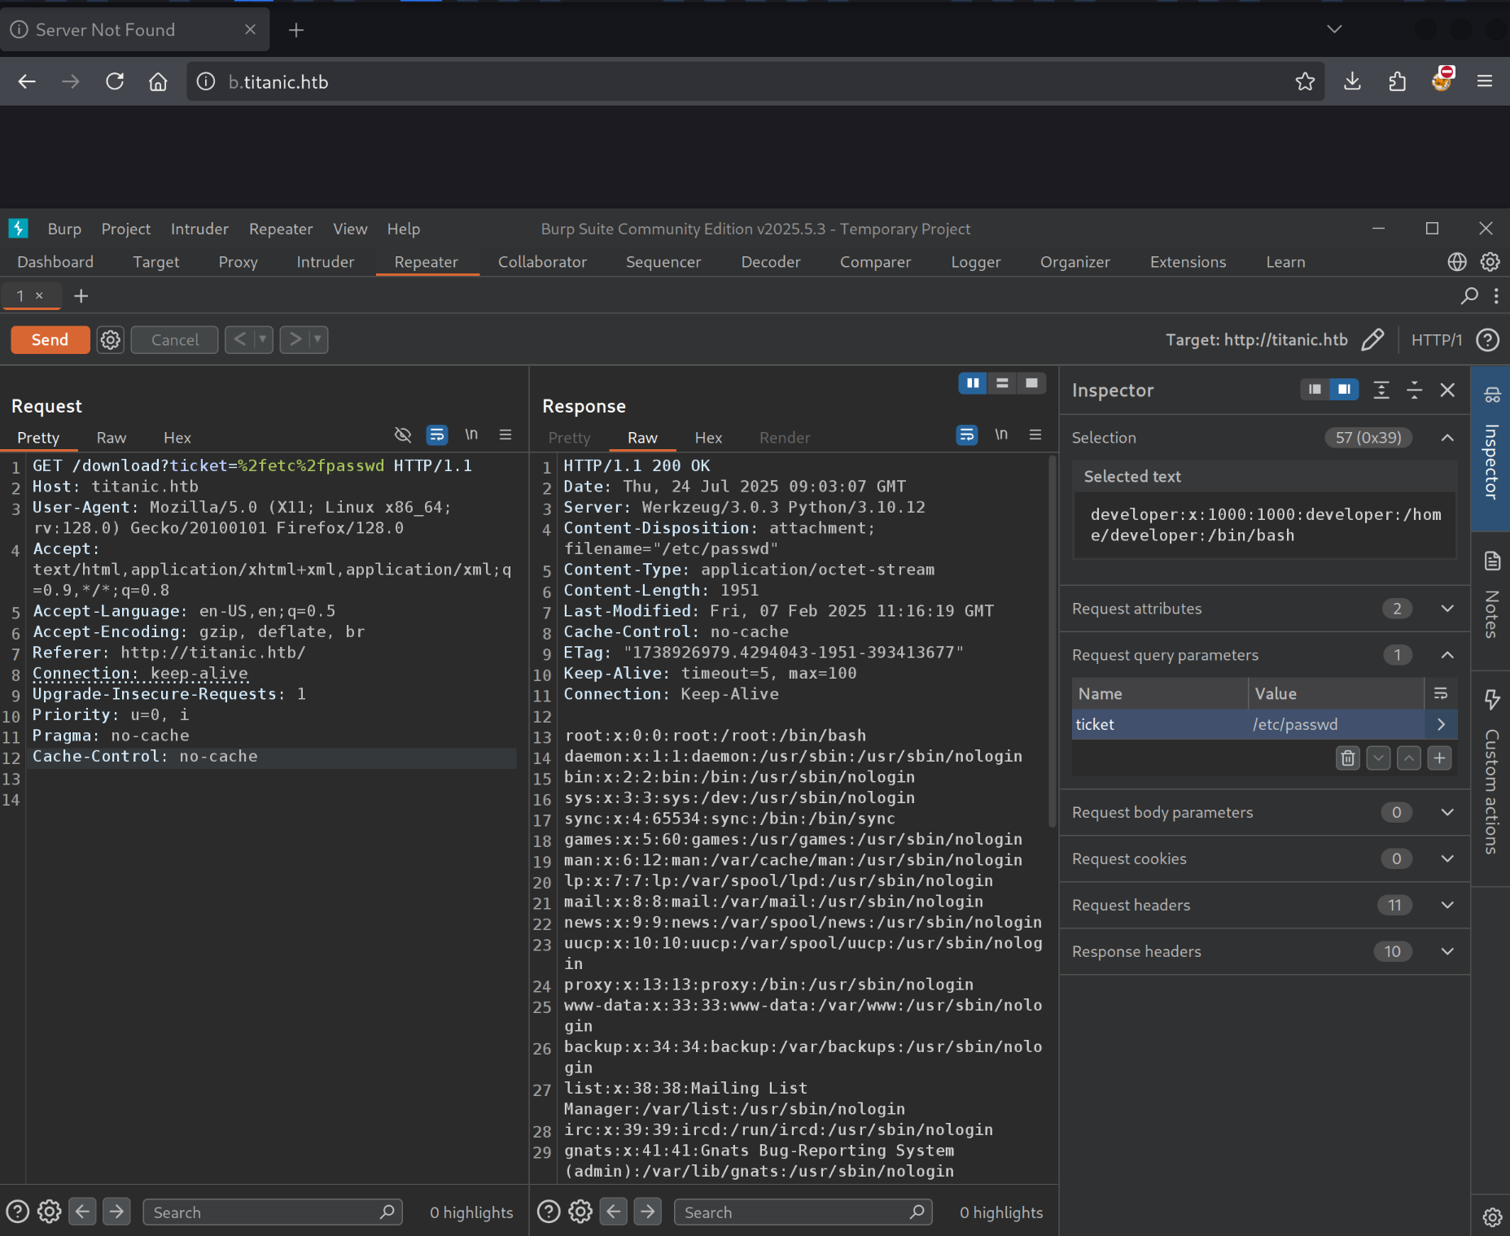
Task: Go to next request in Repeater history
Action: (x=295, y=339)
